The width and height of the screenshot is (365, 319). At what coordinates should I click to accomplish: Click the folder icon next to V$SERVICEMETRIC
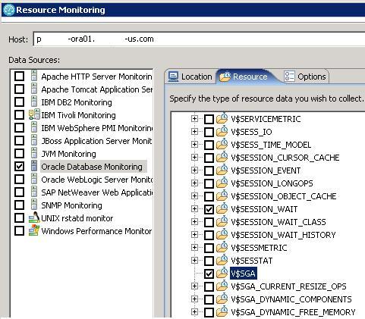pyautogui.click(x=222, y=118)
